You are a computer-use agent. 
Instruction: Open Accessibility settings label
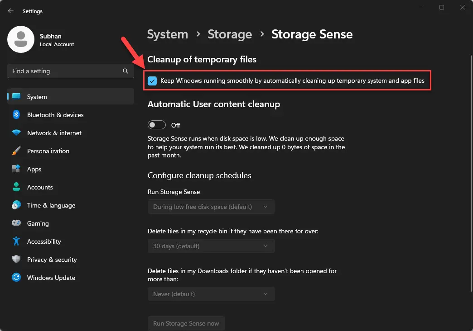pos(44,241)
